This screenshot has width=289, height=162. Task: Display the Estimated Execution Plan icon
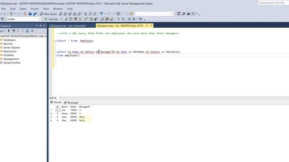[x=71, y=19]
